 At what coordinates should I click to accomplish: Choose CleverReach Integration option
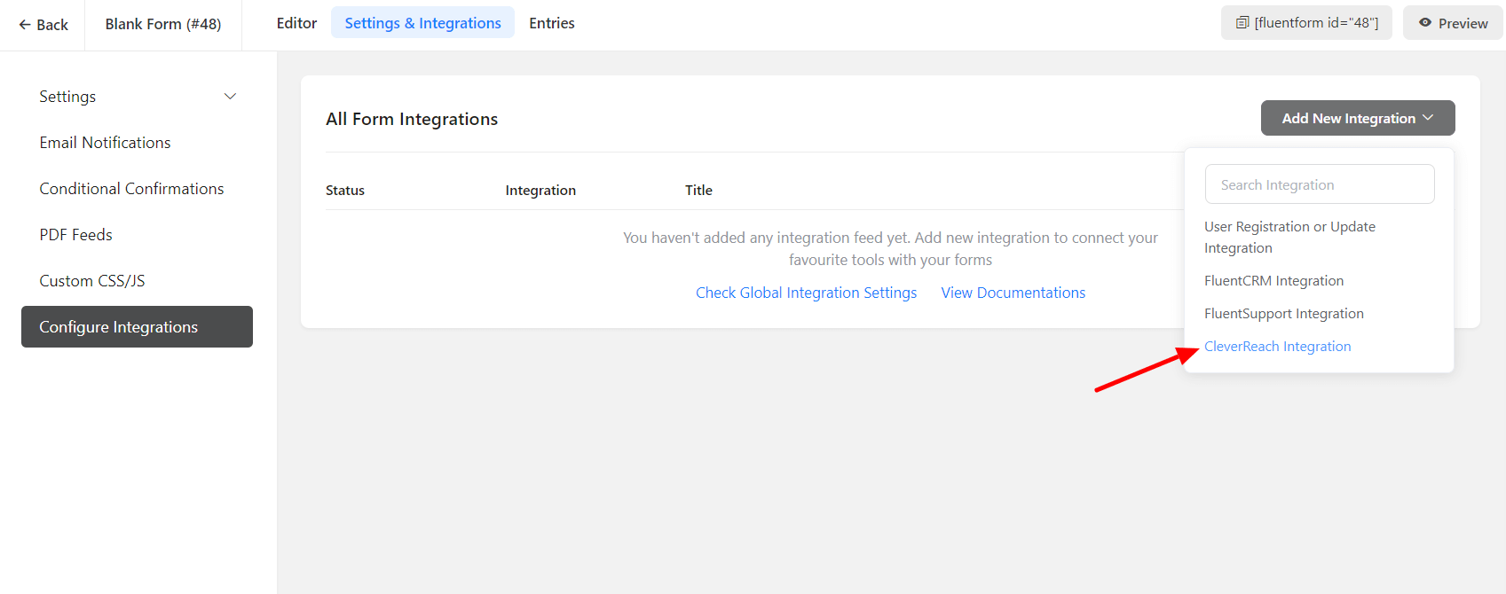[x=1277, y=347]
